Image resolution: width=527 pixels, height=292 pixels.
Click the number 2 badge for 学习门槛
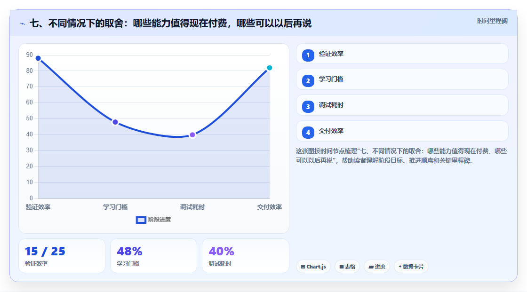[x=308, y=81]
